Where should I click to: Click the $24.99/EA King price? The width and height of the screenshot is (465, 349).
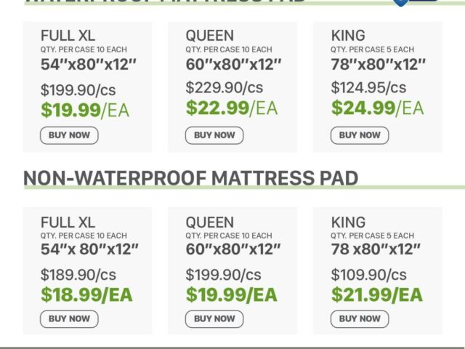pos(377,108)
